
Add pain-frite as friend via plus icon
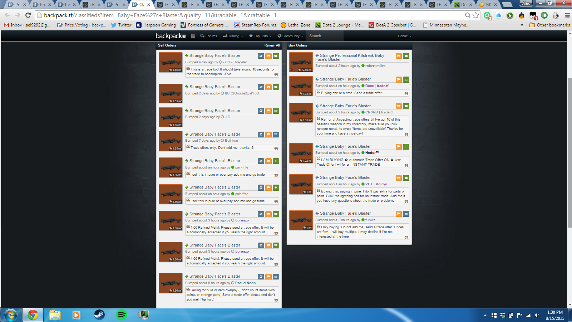[x=276, y=161]
